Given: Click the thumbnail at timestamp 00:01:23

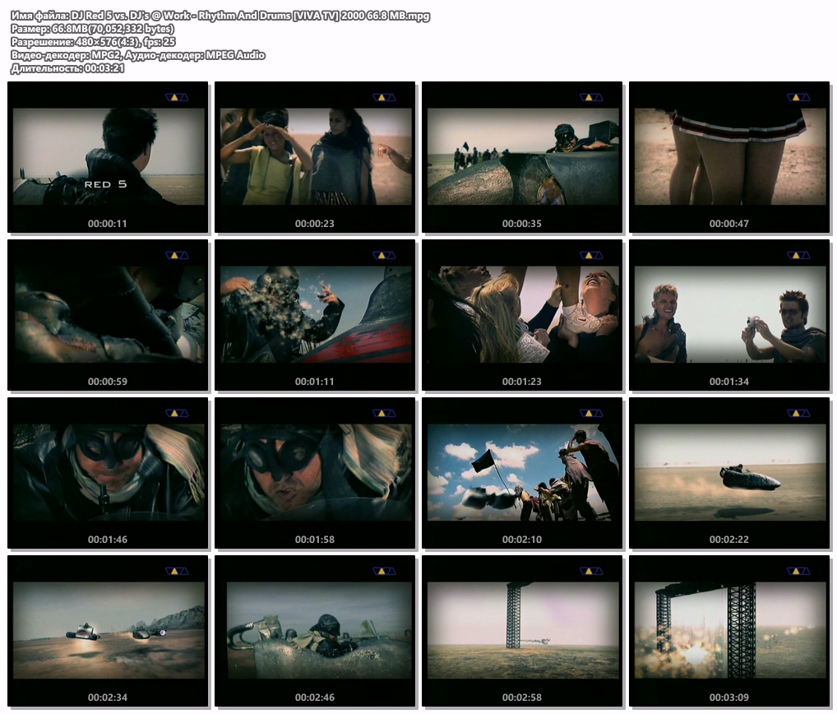Looking at the screenshot, I should (x=522, y=315).
